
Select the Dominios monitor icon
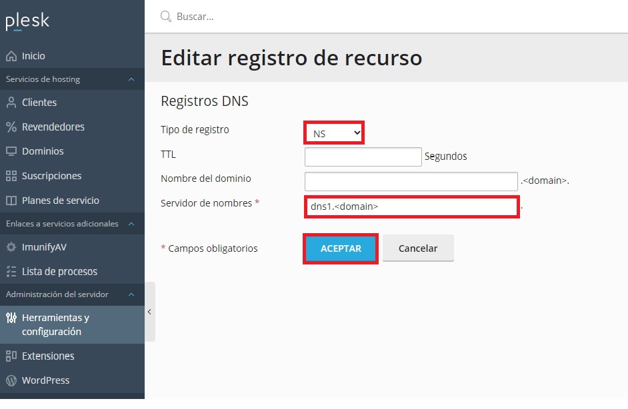point(11,151)
